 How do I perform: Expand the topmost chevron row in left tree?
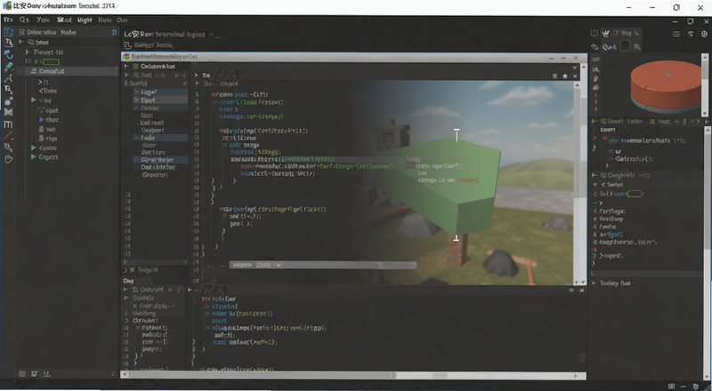tap(28, 52)
